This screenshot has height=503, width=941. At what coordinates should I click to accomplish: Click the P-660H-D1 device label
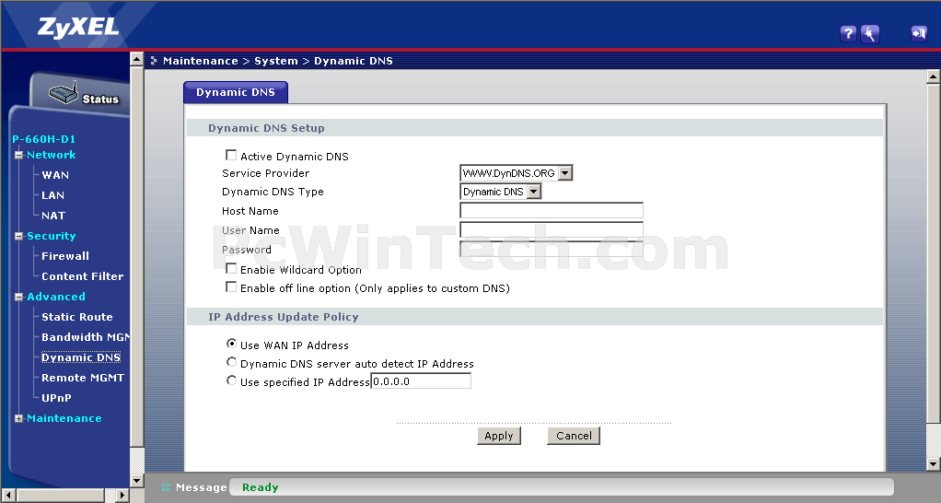44,139
